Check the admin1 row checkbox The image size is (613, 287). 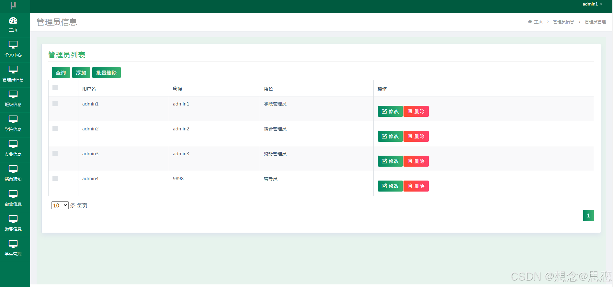tap(55, 104)
